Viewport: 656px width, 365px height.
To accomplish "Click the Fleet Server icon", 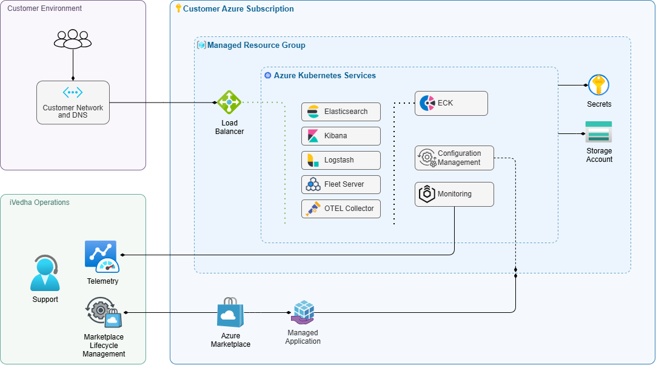I will [x=313, y=184].
